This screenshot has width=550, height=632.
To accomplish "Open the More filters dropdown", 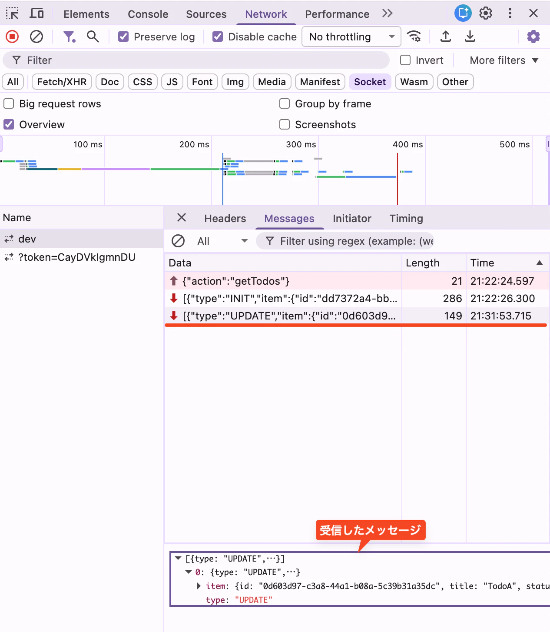I will (x=504, y=60).
